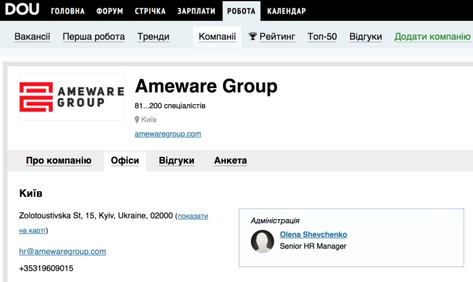Screen dimensions: 473x282
Task: Navigate to Зарплати in top menu
Action: pyautogui.click(x=196, y=11)
